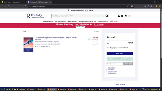This screenshot has height=91, width=162.
Task: Open author Loray Daws link
Action: point(56,42)
